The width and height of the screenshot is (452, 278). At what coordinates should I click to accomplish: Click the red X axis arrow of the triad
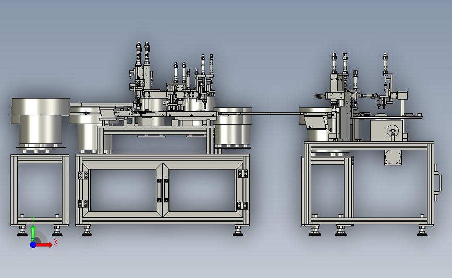(x=44, y=245)
